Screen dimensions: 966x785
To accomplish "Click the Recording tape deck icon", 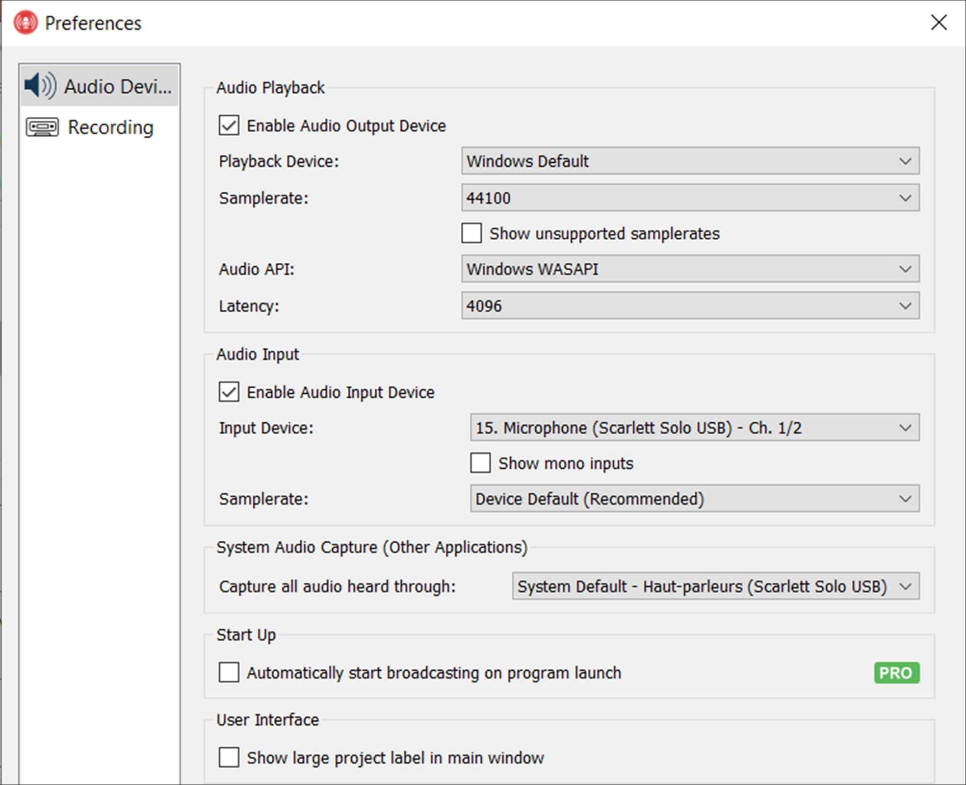I will (x=42, y=127).
